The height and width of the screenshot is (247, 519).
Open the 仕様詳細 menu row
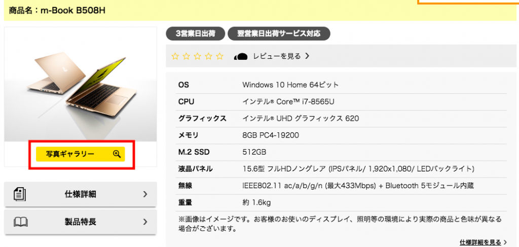click(81, 194)
